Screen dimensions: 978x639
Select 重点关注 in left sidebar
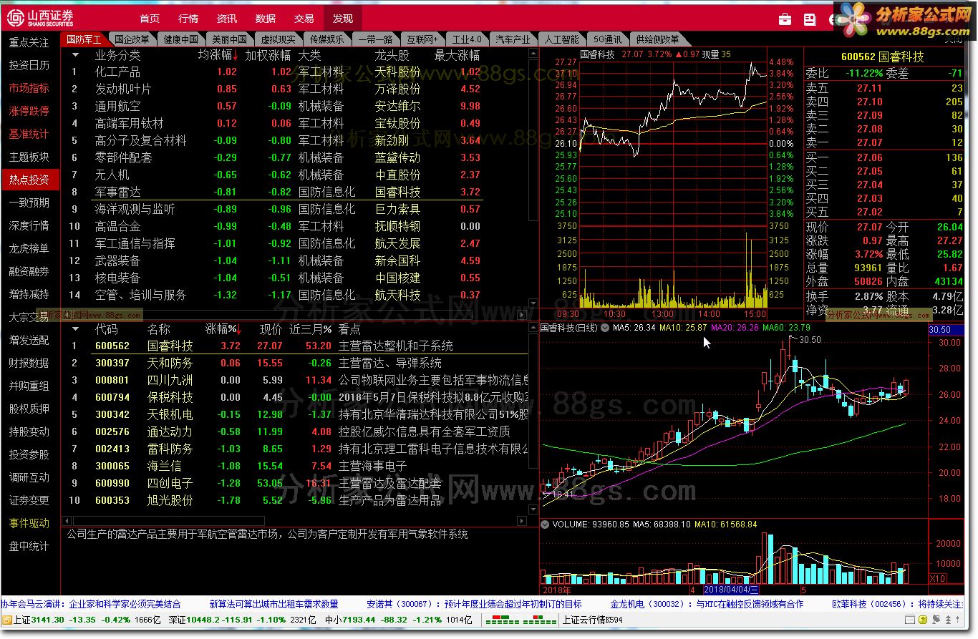[29, 42]
